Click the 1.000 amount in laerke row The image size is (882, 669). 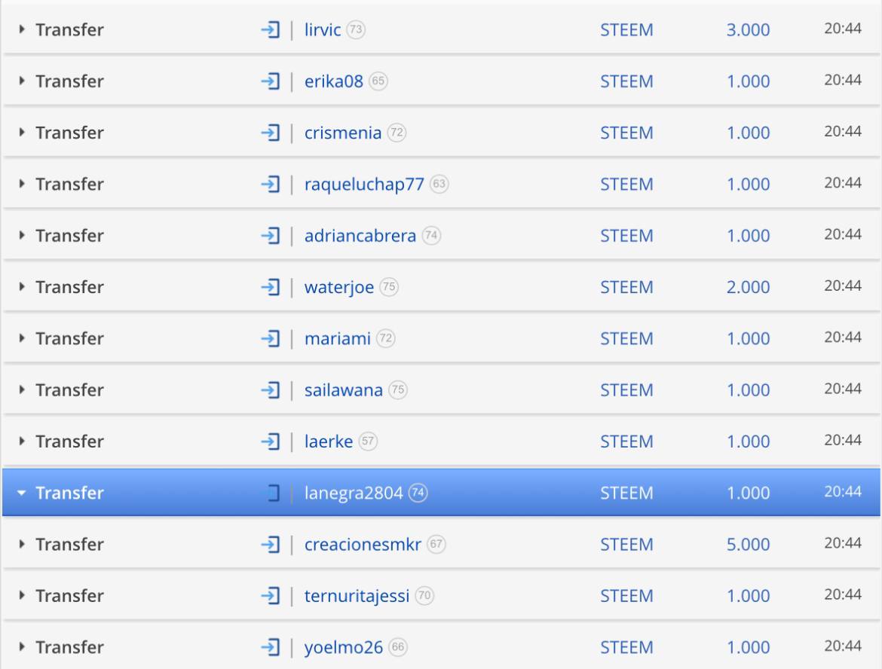[x=748, y=442]
